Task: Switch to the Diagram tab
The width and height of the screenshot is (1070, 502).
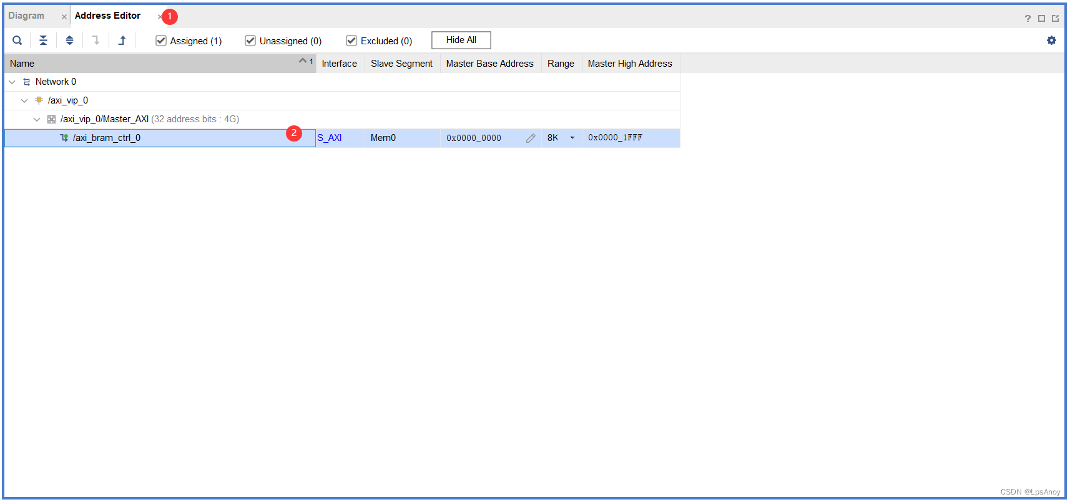Action: coord(26,16)
